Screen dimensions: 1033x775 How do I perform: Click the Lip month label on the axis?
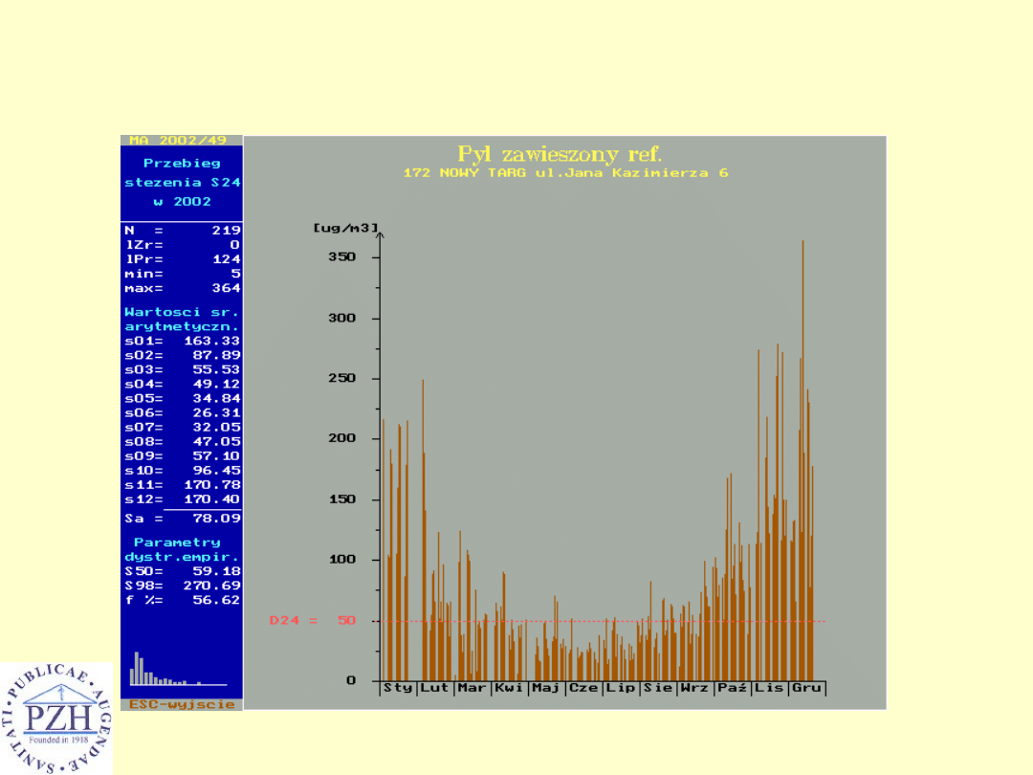coord(621,688)
